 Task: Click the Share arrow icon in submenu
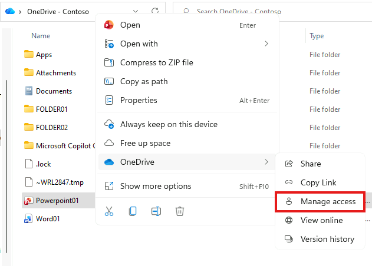click(289, 164)
